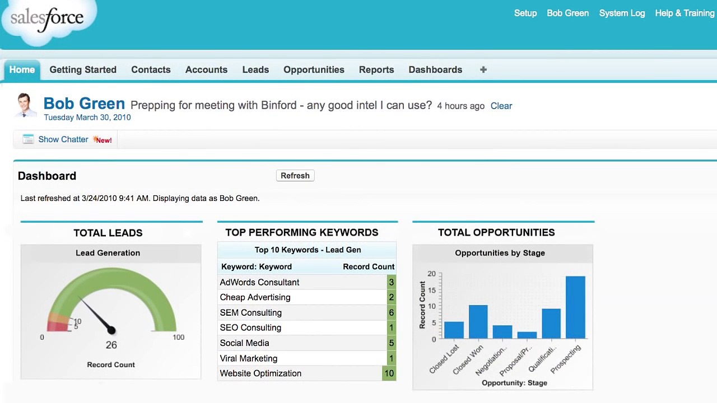Click the Closed Lost bar
717x403 pixels.
click(454, 330)
